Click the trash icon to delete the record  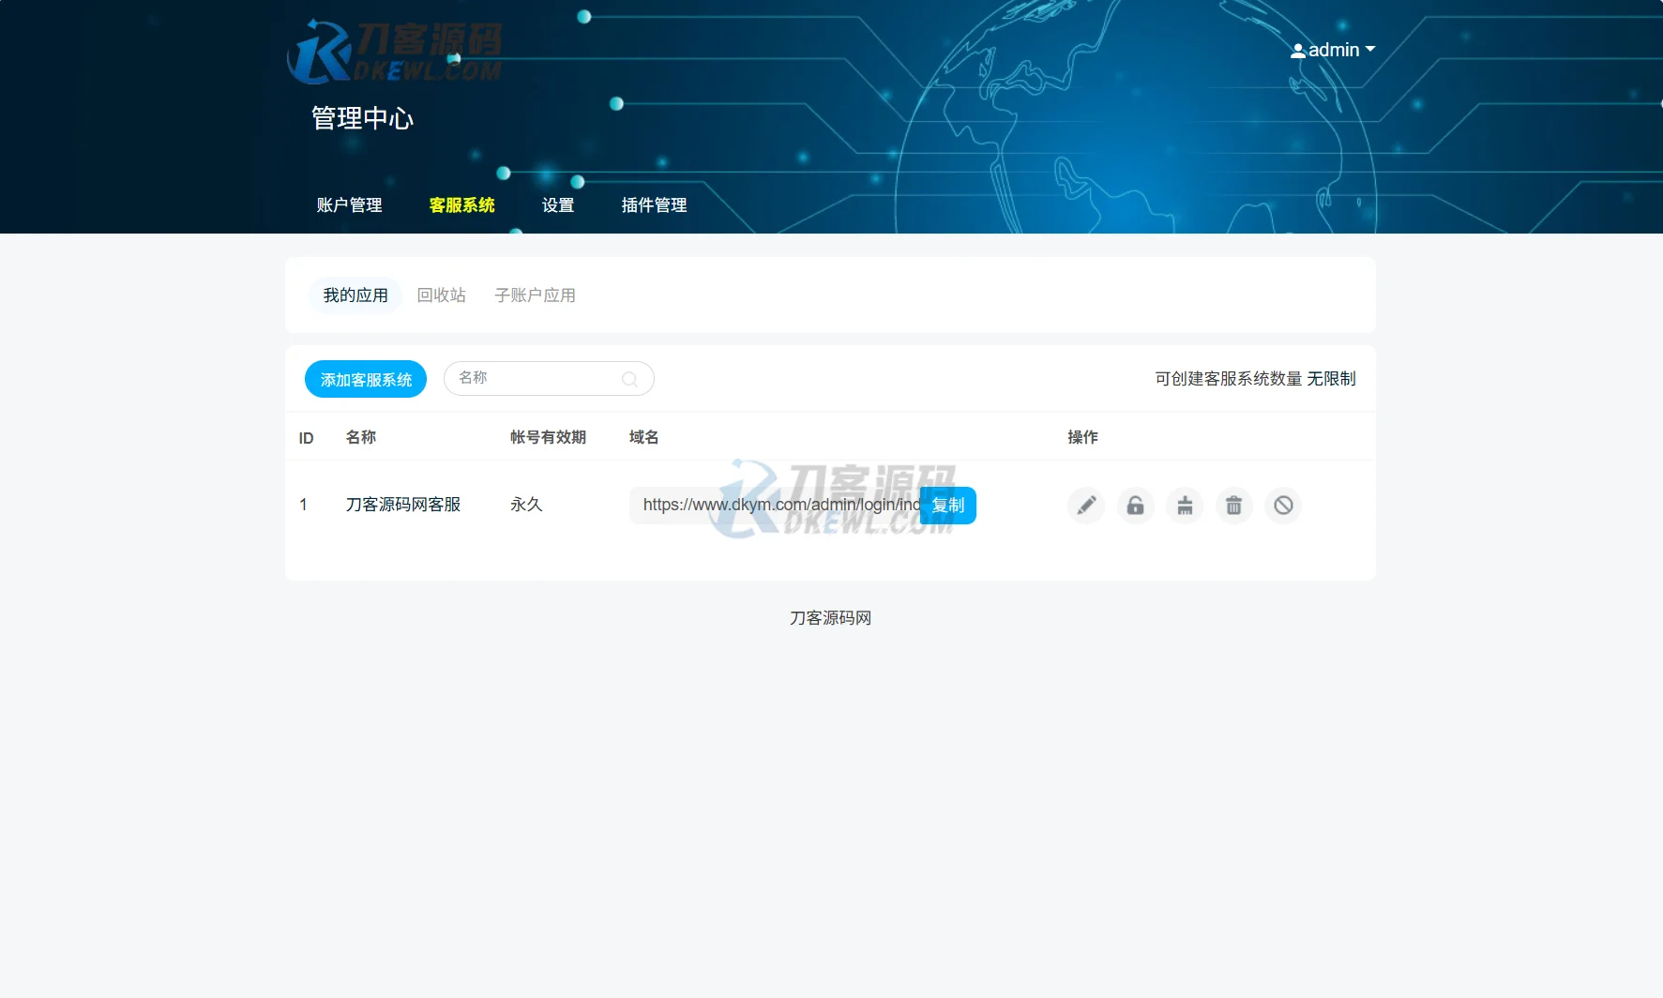click(x=1233, y=506)
